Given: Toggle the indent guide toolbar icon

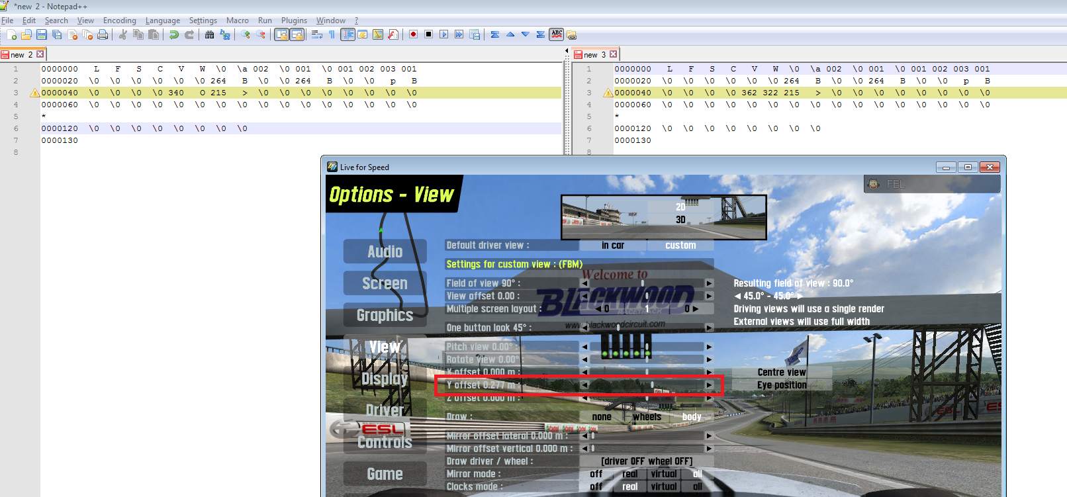Looking at the screenshot, I should coord(348,34).
